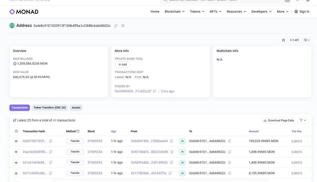This screenshot has height=182, width=317.
Task: Preview transaction 0x71cfe45cd4c with eye icon
Action: pyautogui.click(x=16, y=173)
